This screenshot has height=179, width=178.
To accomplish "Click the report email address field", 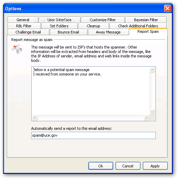I will [93, 136].
